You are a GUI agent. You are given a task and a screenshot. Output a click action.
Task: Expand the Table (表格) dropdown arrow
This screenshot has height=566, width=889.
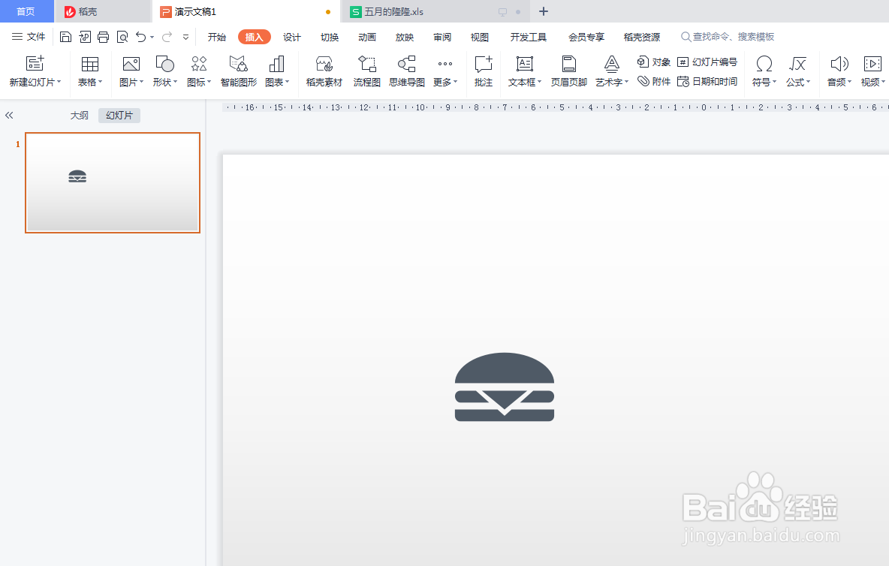point(101,82)
